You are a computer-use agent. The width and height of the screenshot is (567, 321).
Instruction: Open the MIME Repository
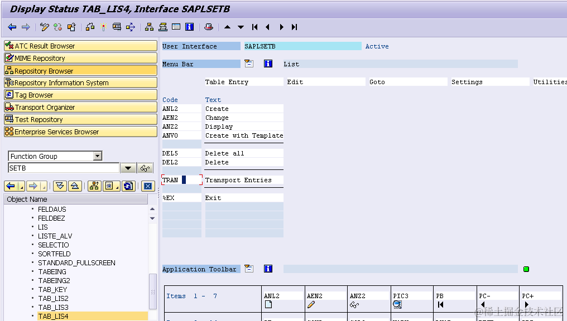[x=80, y=58]
